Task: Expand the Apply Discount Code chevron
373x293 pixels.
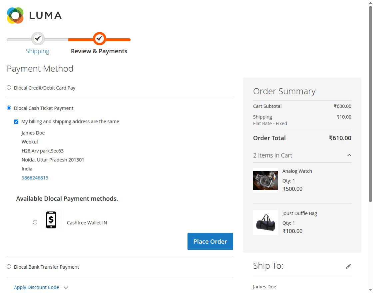Action: point(66,288)
